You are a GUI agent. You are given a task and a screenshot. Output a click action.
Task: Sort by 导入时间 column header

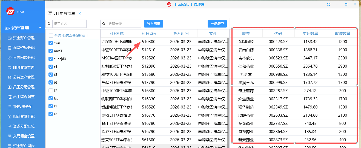pos(181,34)
